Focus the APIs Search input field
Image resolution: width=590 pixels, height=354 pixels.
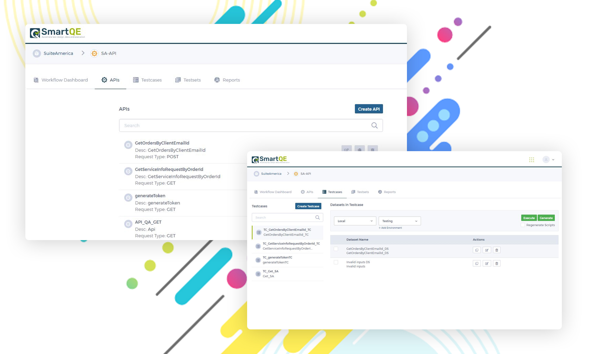[x=251, y=125]
